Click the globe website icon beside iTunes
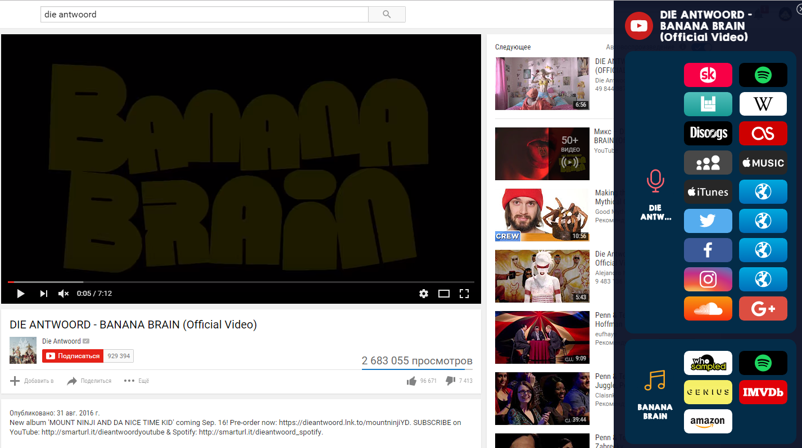The width and height of the screenshot is (802, 448). click(763, 191)
